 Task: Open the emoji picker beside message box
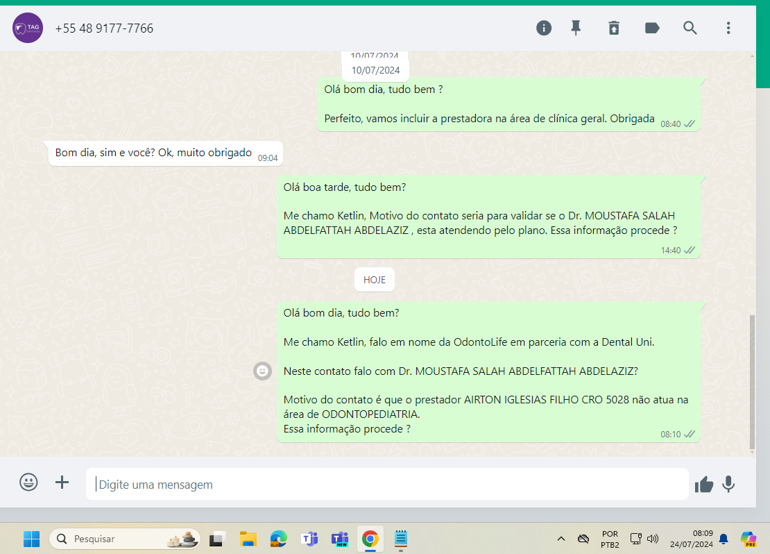pos(28,482)
